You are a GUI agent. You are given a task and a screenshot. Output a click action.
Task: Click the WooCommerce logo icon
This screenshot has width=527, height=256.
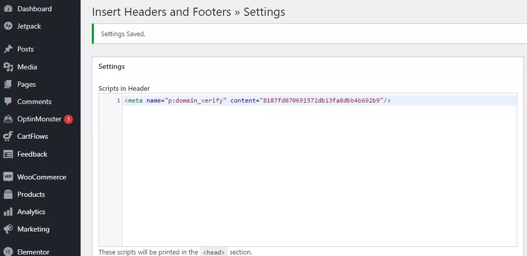coord(8,177)
